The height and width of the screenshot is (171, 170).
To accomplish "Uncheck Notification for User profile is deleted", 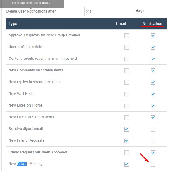I will point(153,47).
